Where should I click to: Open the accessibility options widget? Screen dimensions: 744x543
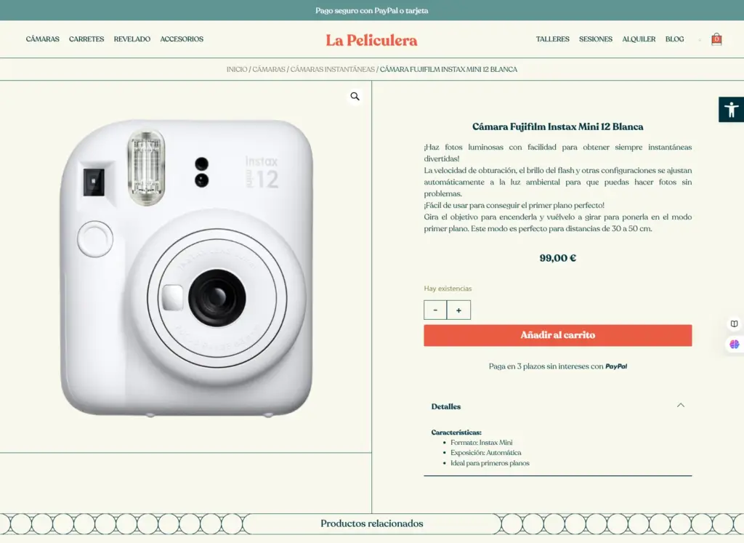tap(731, 110)
